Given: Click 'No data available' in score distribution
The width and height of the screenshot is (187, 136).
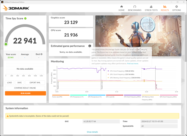Looking at the screenshot, I should 25,69.
